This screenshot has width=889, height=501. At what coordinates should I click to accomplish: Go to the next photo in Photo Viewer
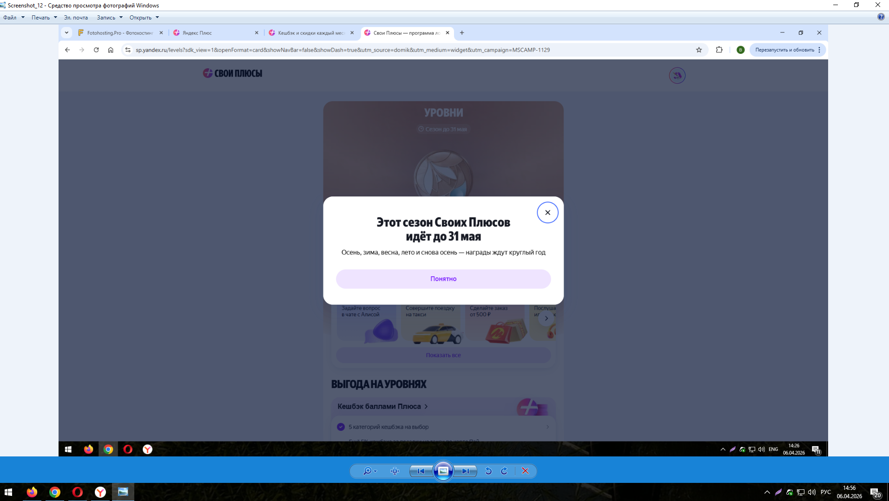[465, 471]
